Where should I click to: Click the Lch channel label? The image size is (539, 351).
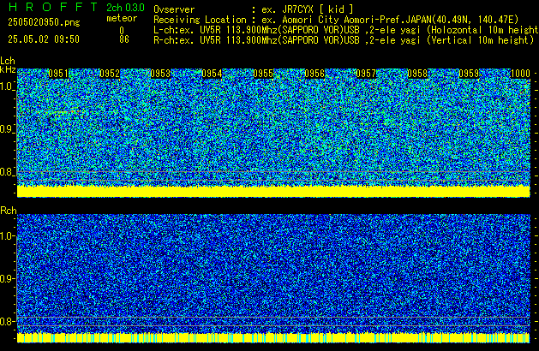[8, 61]
